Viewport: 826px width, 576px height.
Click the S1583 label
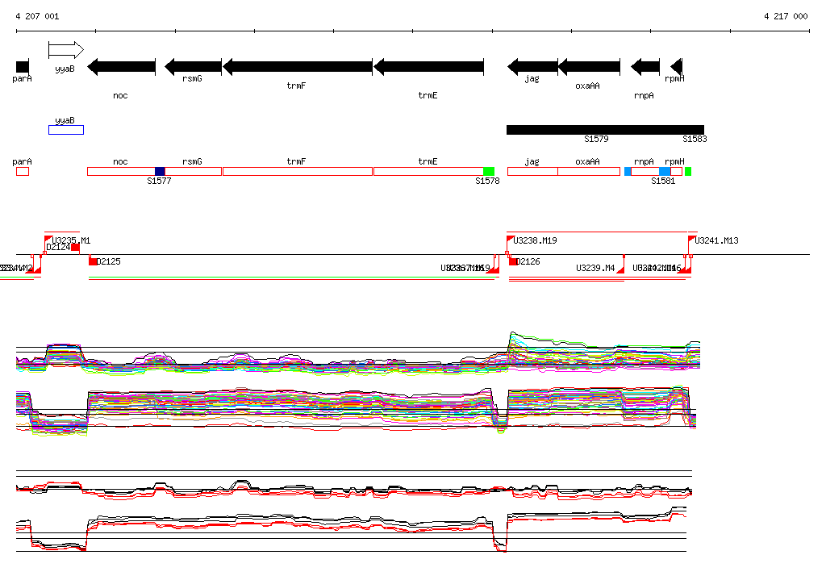coord(695,139)
